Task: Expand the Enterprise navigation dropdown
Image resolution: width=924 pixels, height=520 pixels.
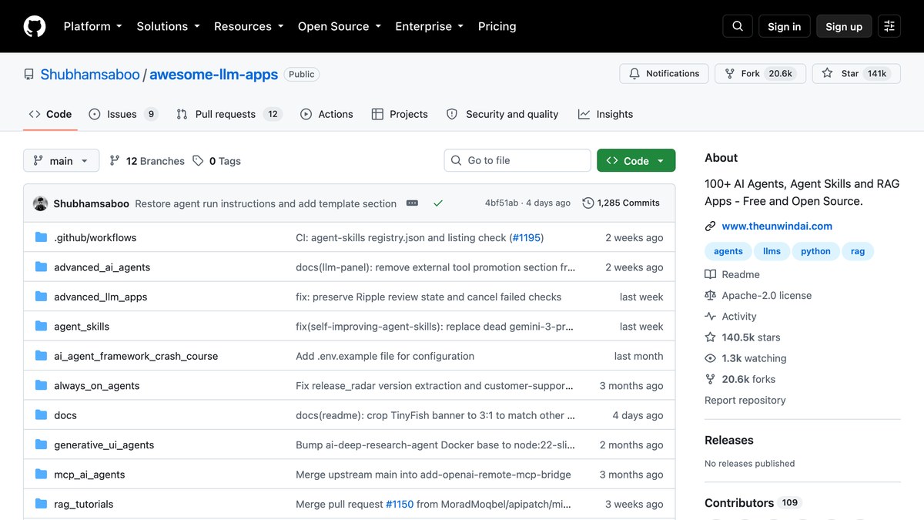Action: tap(430, 26)
